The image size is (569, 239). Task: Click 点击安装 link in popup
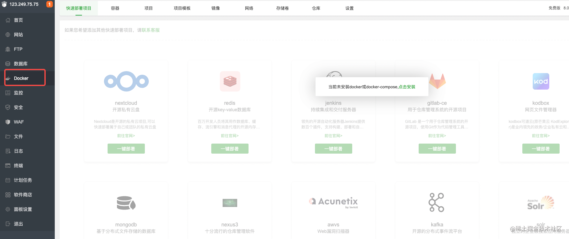(407, 87)
